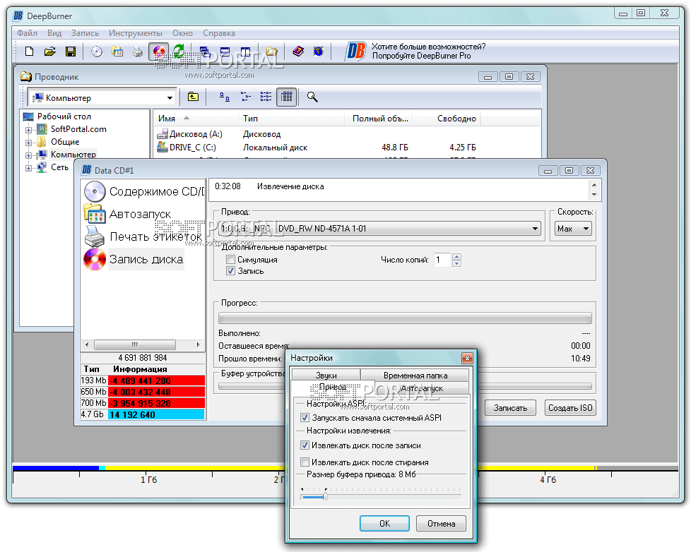Switch Проводник to details table view
The width and height of the screenshot is (691, 552).
(286, 97)
